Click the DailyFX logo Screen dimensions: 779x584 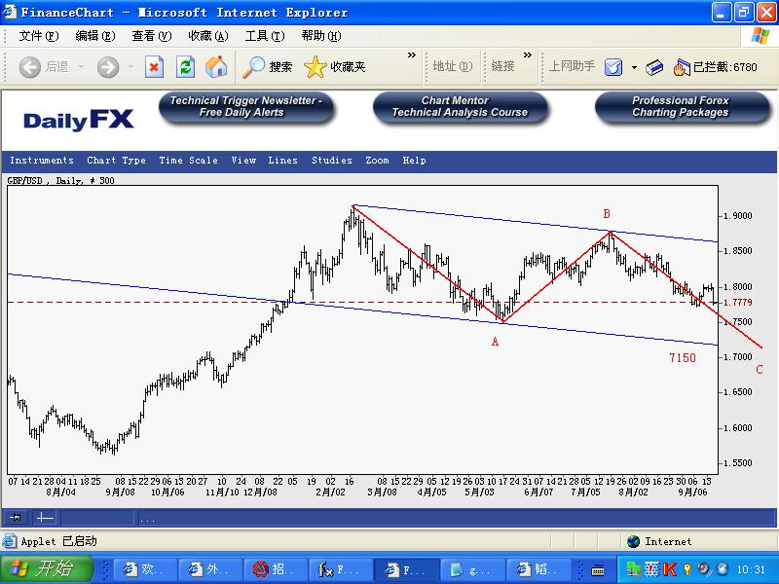(79, 120)
